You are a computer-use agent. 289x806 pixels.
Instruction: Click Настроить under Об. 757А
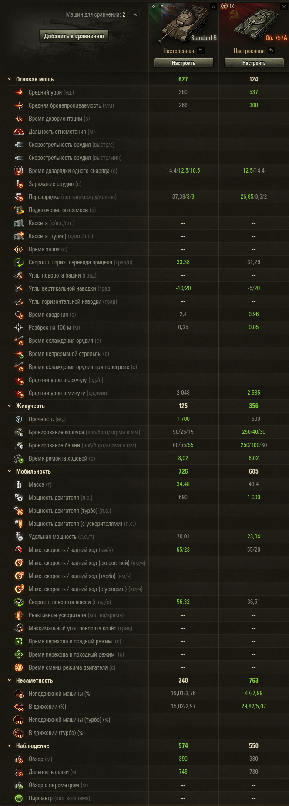(x=254, y=63)
